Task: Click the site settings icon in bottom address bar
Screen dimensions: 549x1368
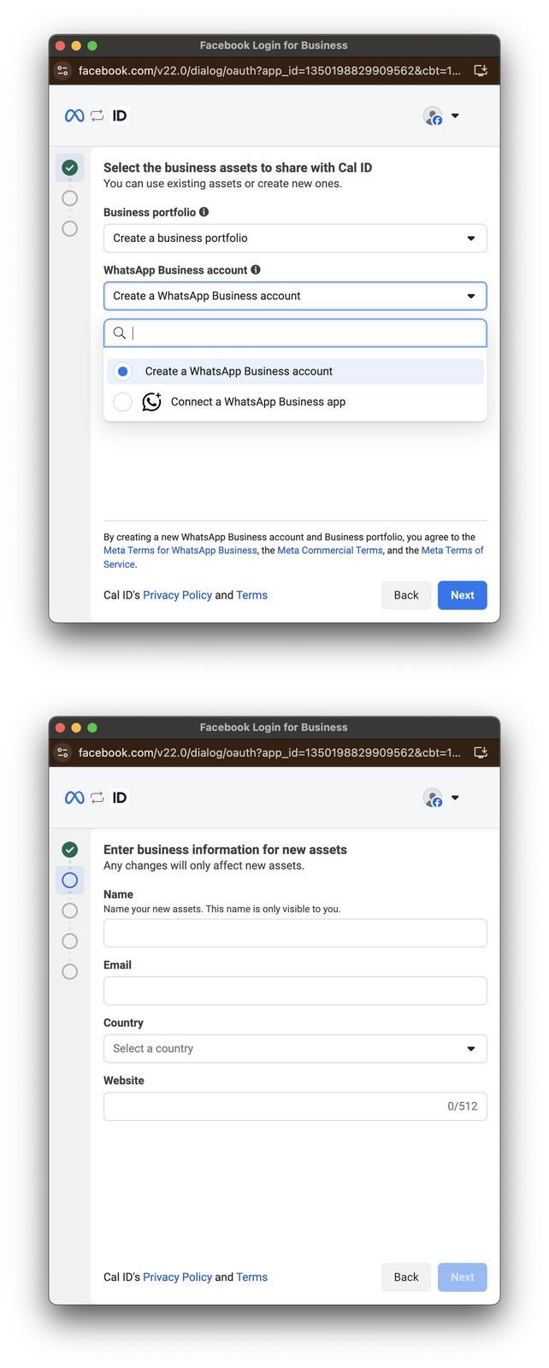Action: pyautogui.click(x=62, y=753)
